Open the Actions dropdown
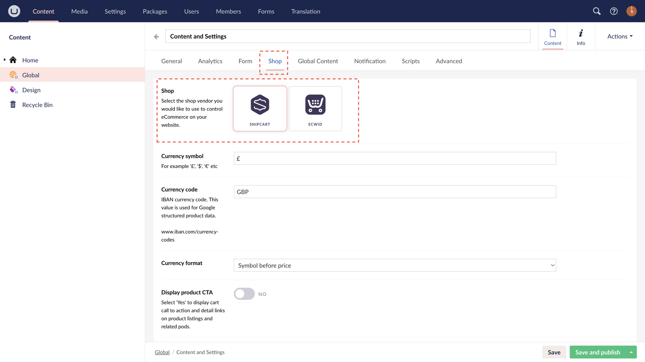The image size is (645, 362). coord(619,36)
